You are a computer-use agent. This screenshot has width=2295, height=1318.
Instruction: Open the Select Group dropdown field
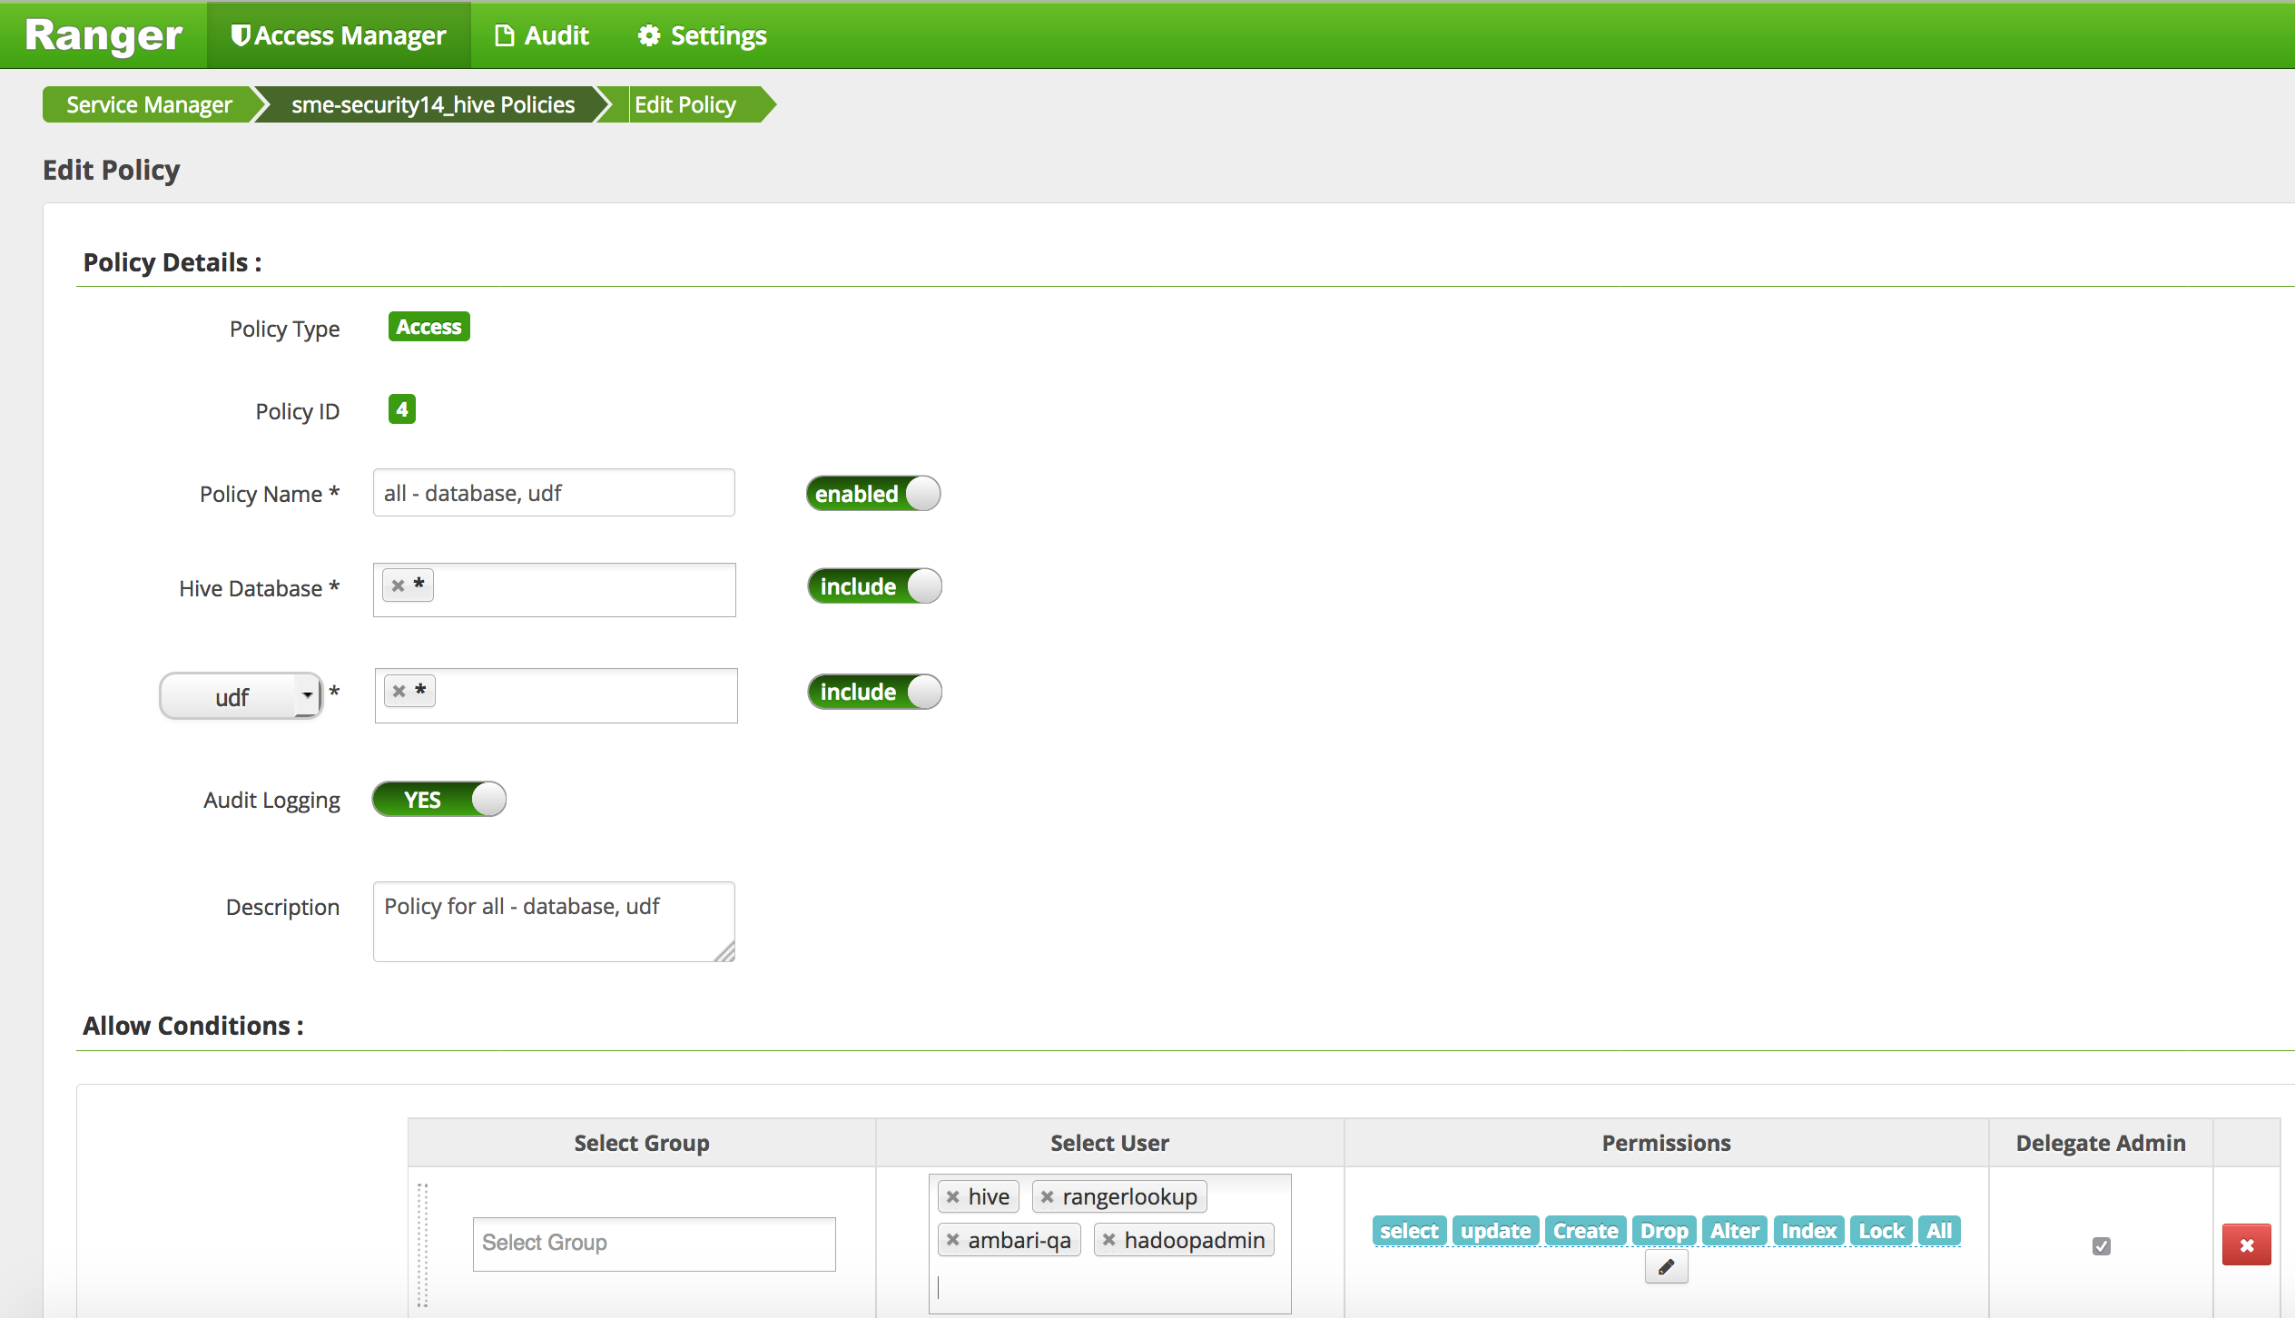pos(654,1243)
